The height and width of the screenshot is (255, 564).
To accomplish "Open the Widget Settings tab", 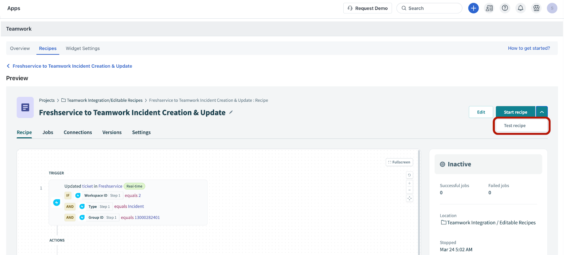I will coord(83,48).
